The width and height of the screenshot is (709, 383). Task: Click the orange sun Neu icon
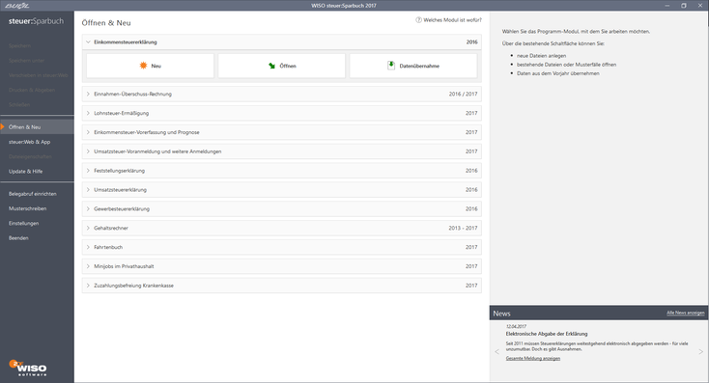[x=143, y=66]
